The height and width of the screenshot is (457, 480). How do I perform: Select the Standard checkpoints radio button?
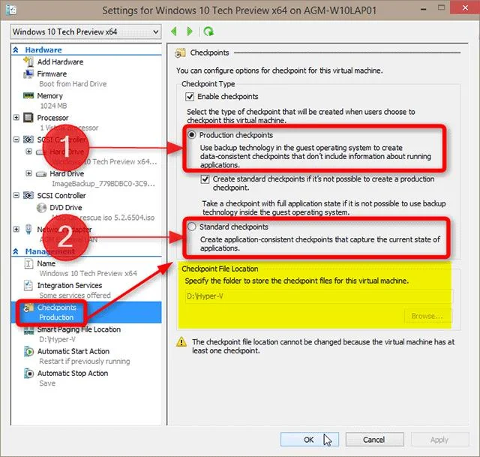click(192, 227)
